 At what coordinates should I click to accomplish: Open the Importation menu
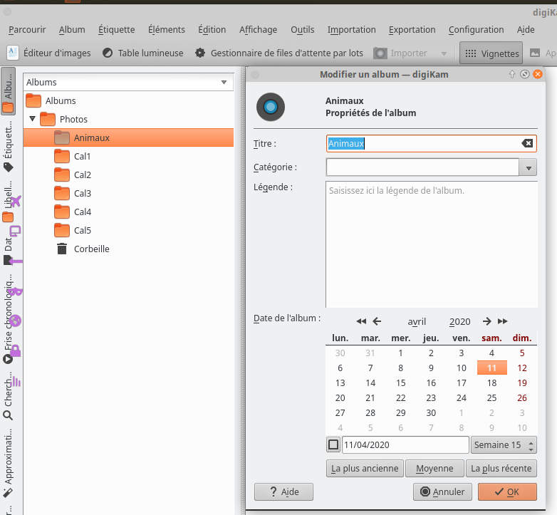point(351,29)
